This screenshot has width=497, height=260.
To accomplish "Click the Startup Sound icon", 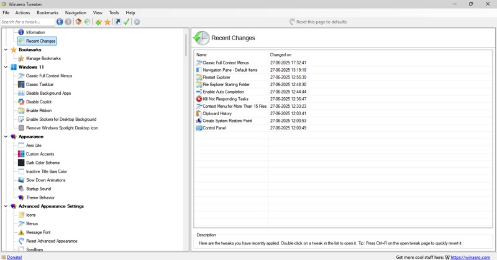I will pos(21,189).
